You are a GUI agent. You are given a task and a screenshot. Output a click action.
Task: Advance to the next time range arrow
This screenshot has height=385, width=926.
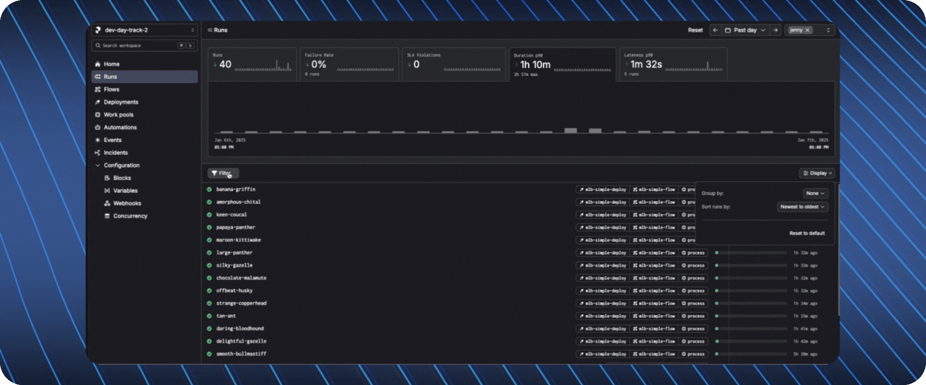(x=775, y=30)
